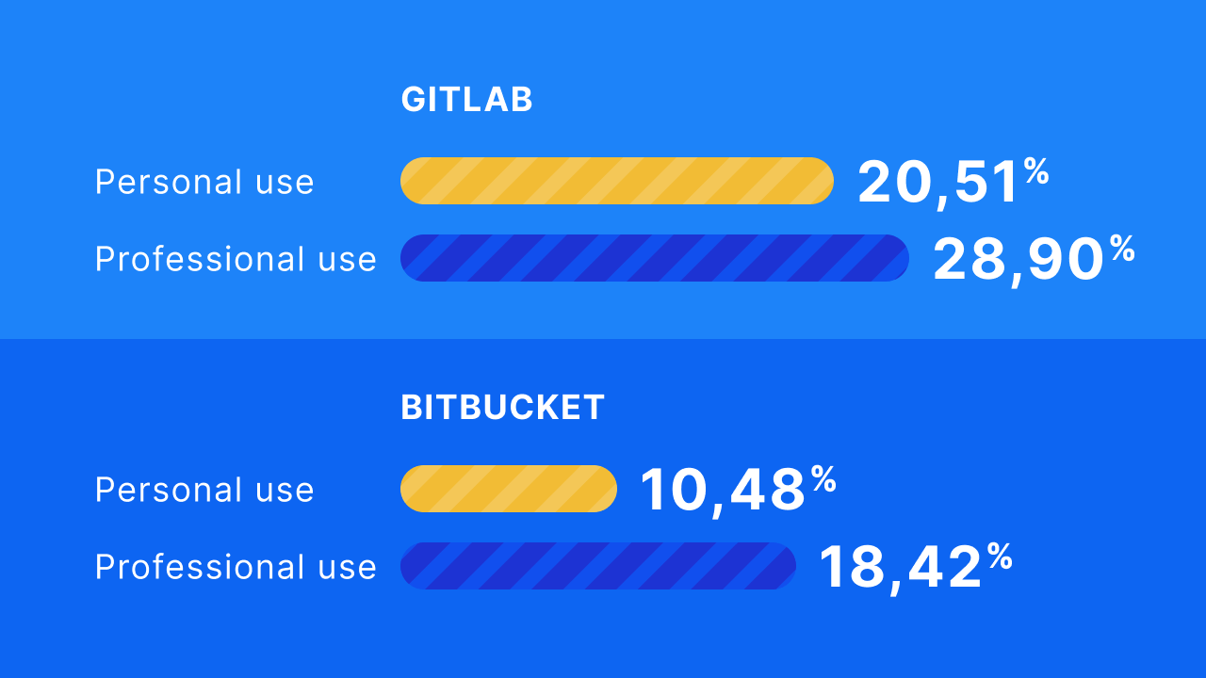The width and height of the screenshot is (1206, 678).
Task: Click the percent sign after 20,51
Action: 1036,170
